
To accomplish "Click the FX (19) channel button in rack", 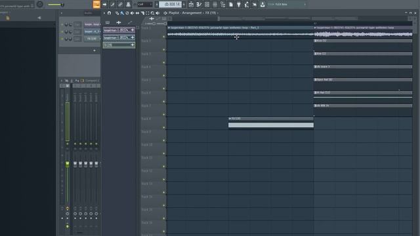I will [92, 39].
